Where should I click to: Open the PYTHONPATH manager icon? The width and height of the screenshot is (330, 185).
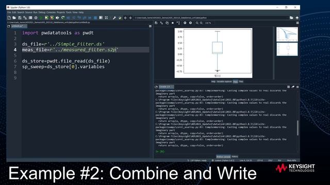[120, 18]
